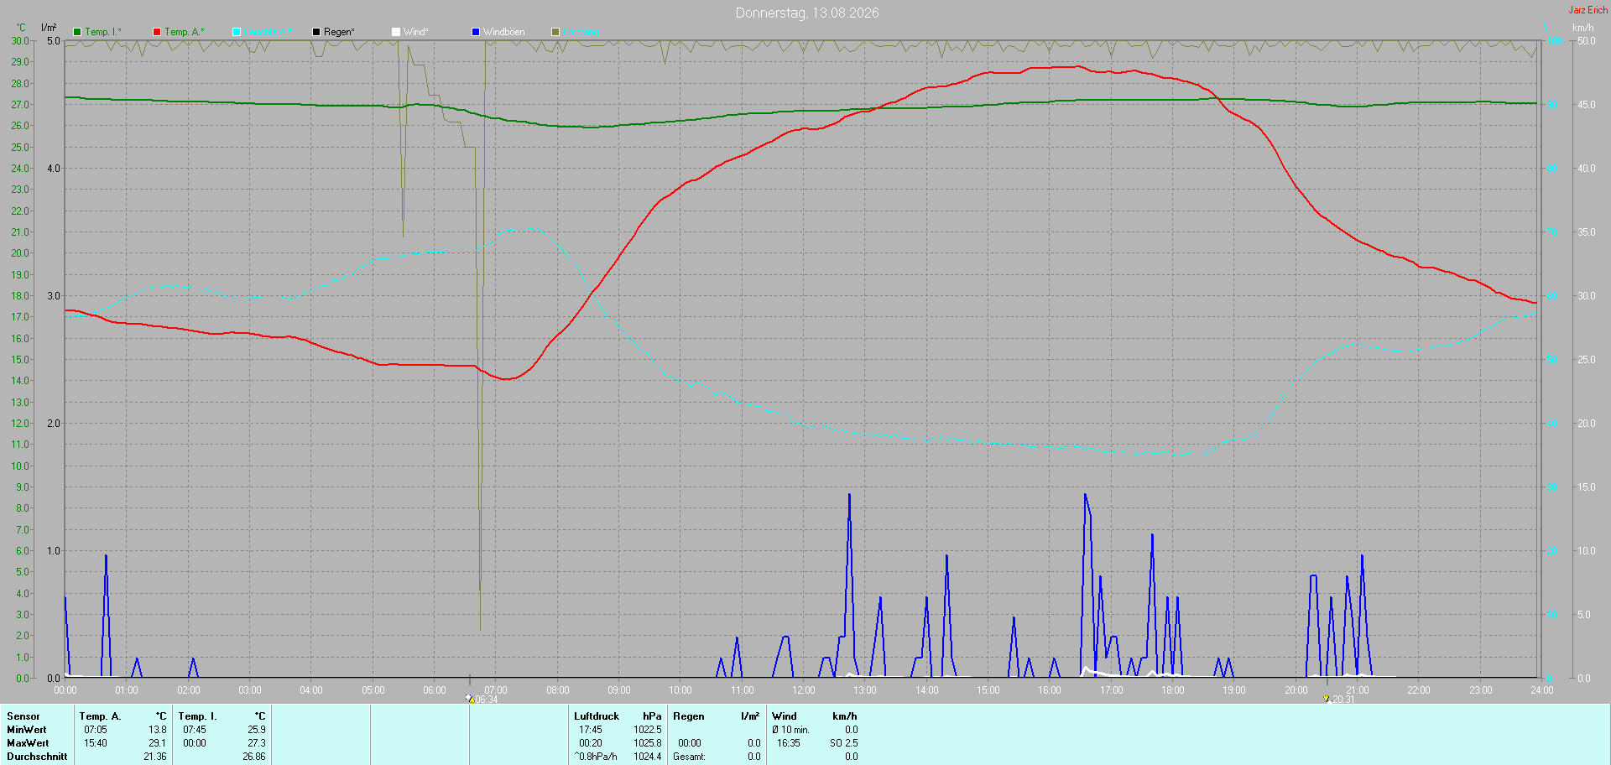1611x765 pixels.
Task: Click the blue Windböen legend swatch
Action: pyautogui.click(x=476, y=32)
